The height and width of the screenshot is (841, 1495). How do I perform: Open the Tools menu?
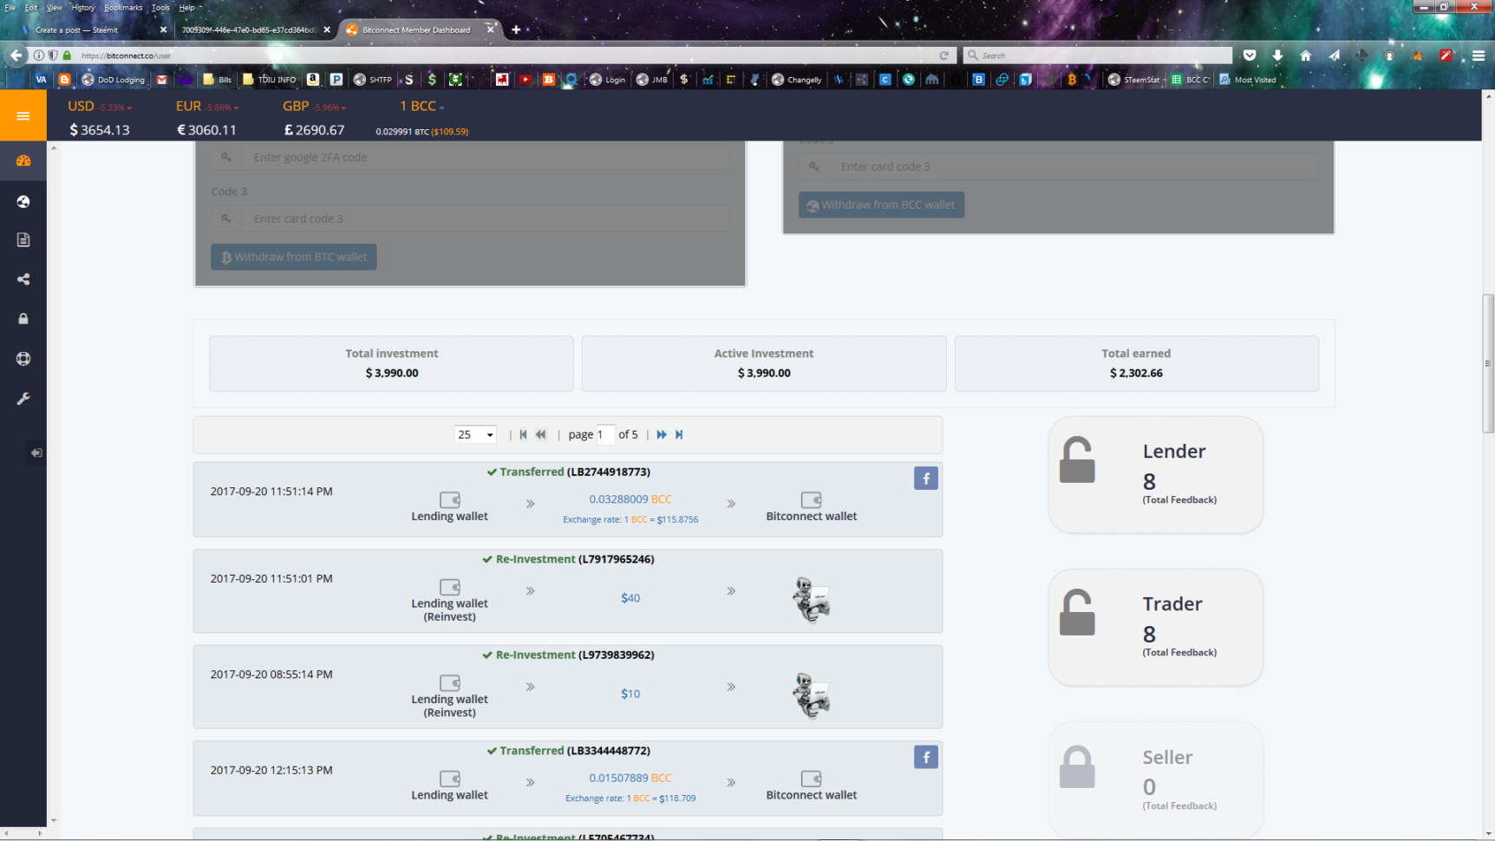click(160, 8)
